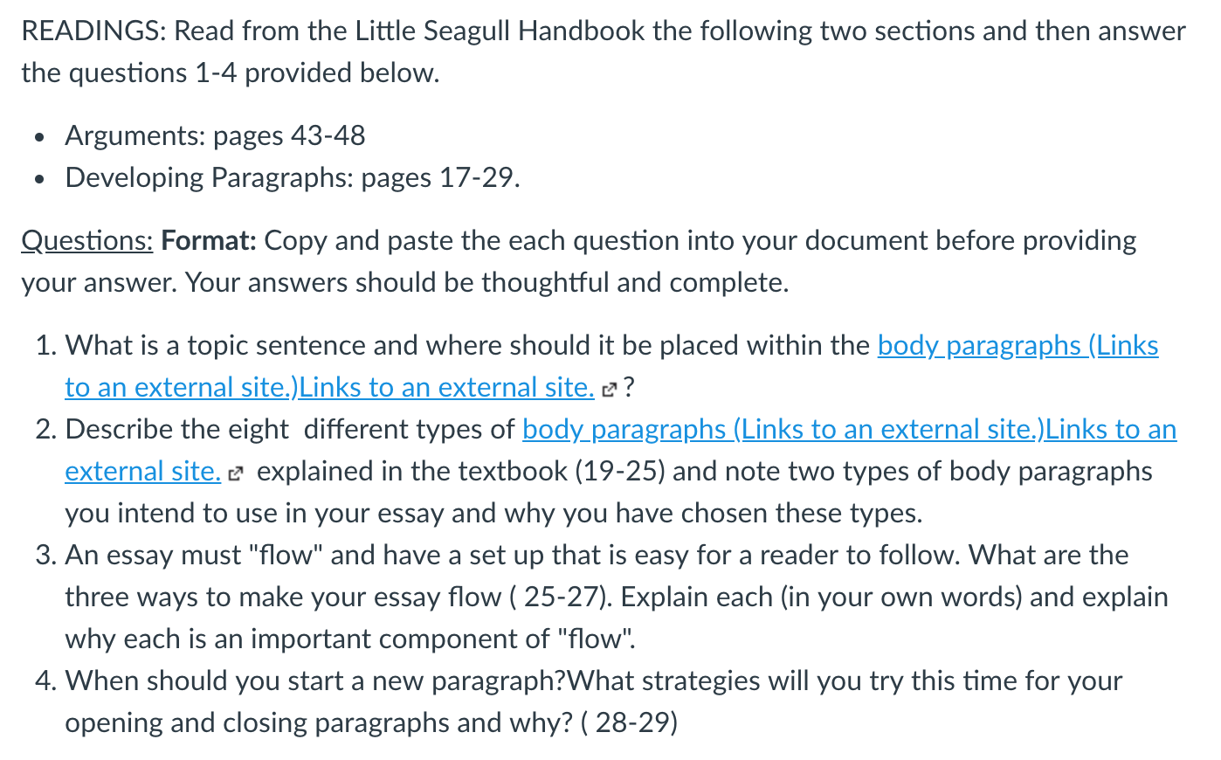
Task: Click the 'Arguments: pages 43-48' bullet item
Action: pyautogui.click(x=215, y=135)
